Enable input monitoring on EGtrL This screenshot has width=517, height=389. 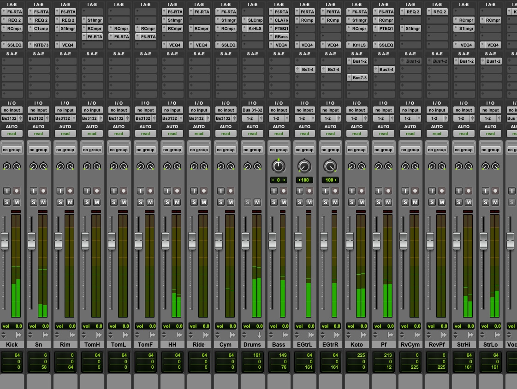[x=299, y=191]
